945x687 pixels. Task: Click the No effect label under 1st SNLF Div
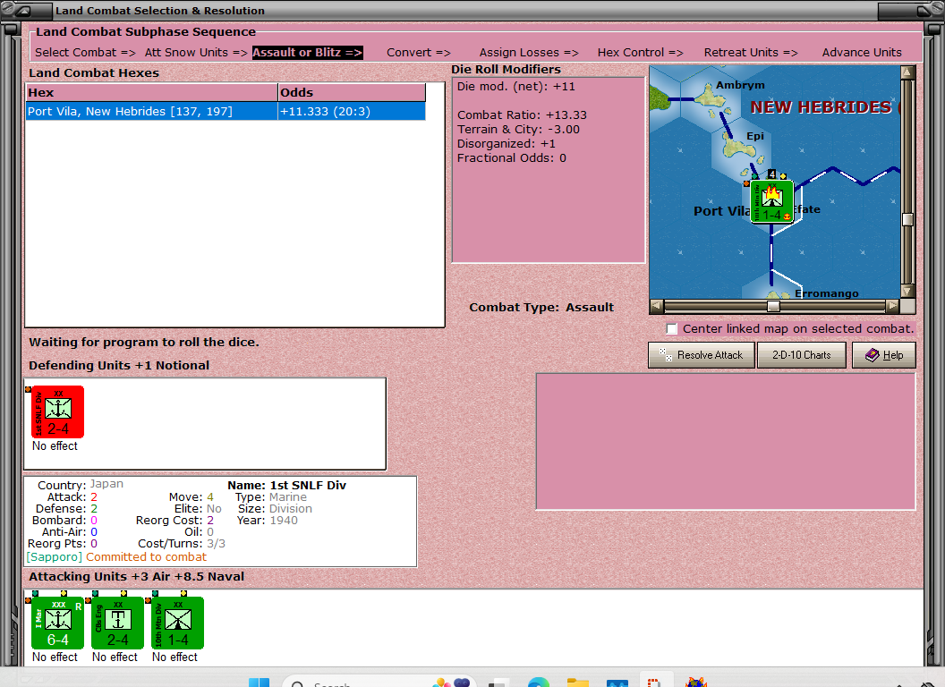click(x=55, y=446)
